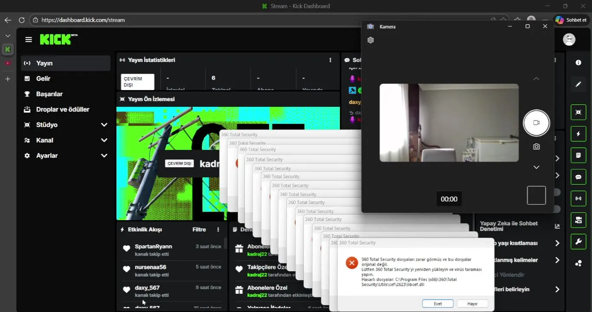
Task: Click the pencil edit icon in right sidebar
Action: [x=578, y=84]
